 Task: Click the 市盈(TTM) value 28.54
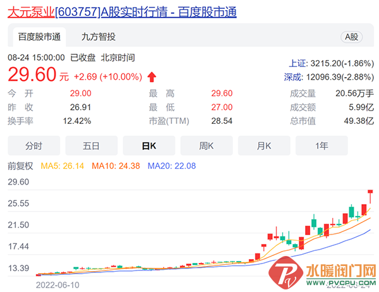[222, 121]
